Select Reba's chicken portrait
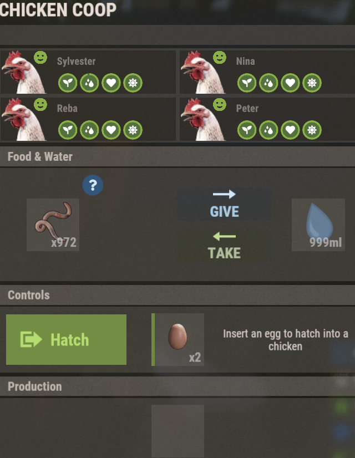 [x=24, y=119]
